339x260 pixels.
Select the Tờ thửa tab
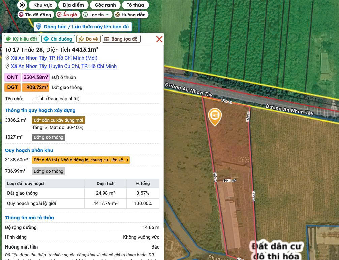tap(135, 5)
